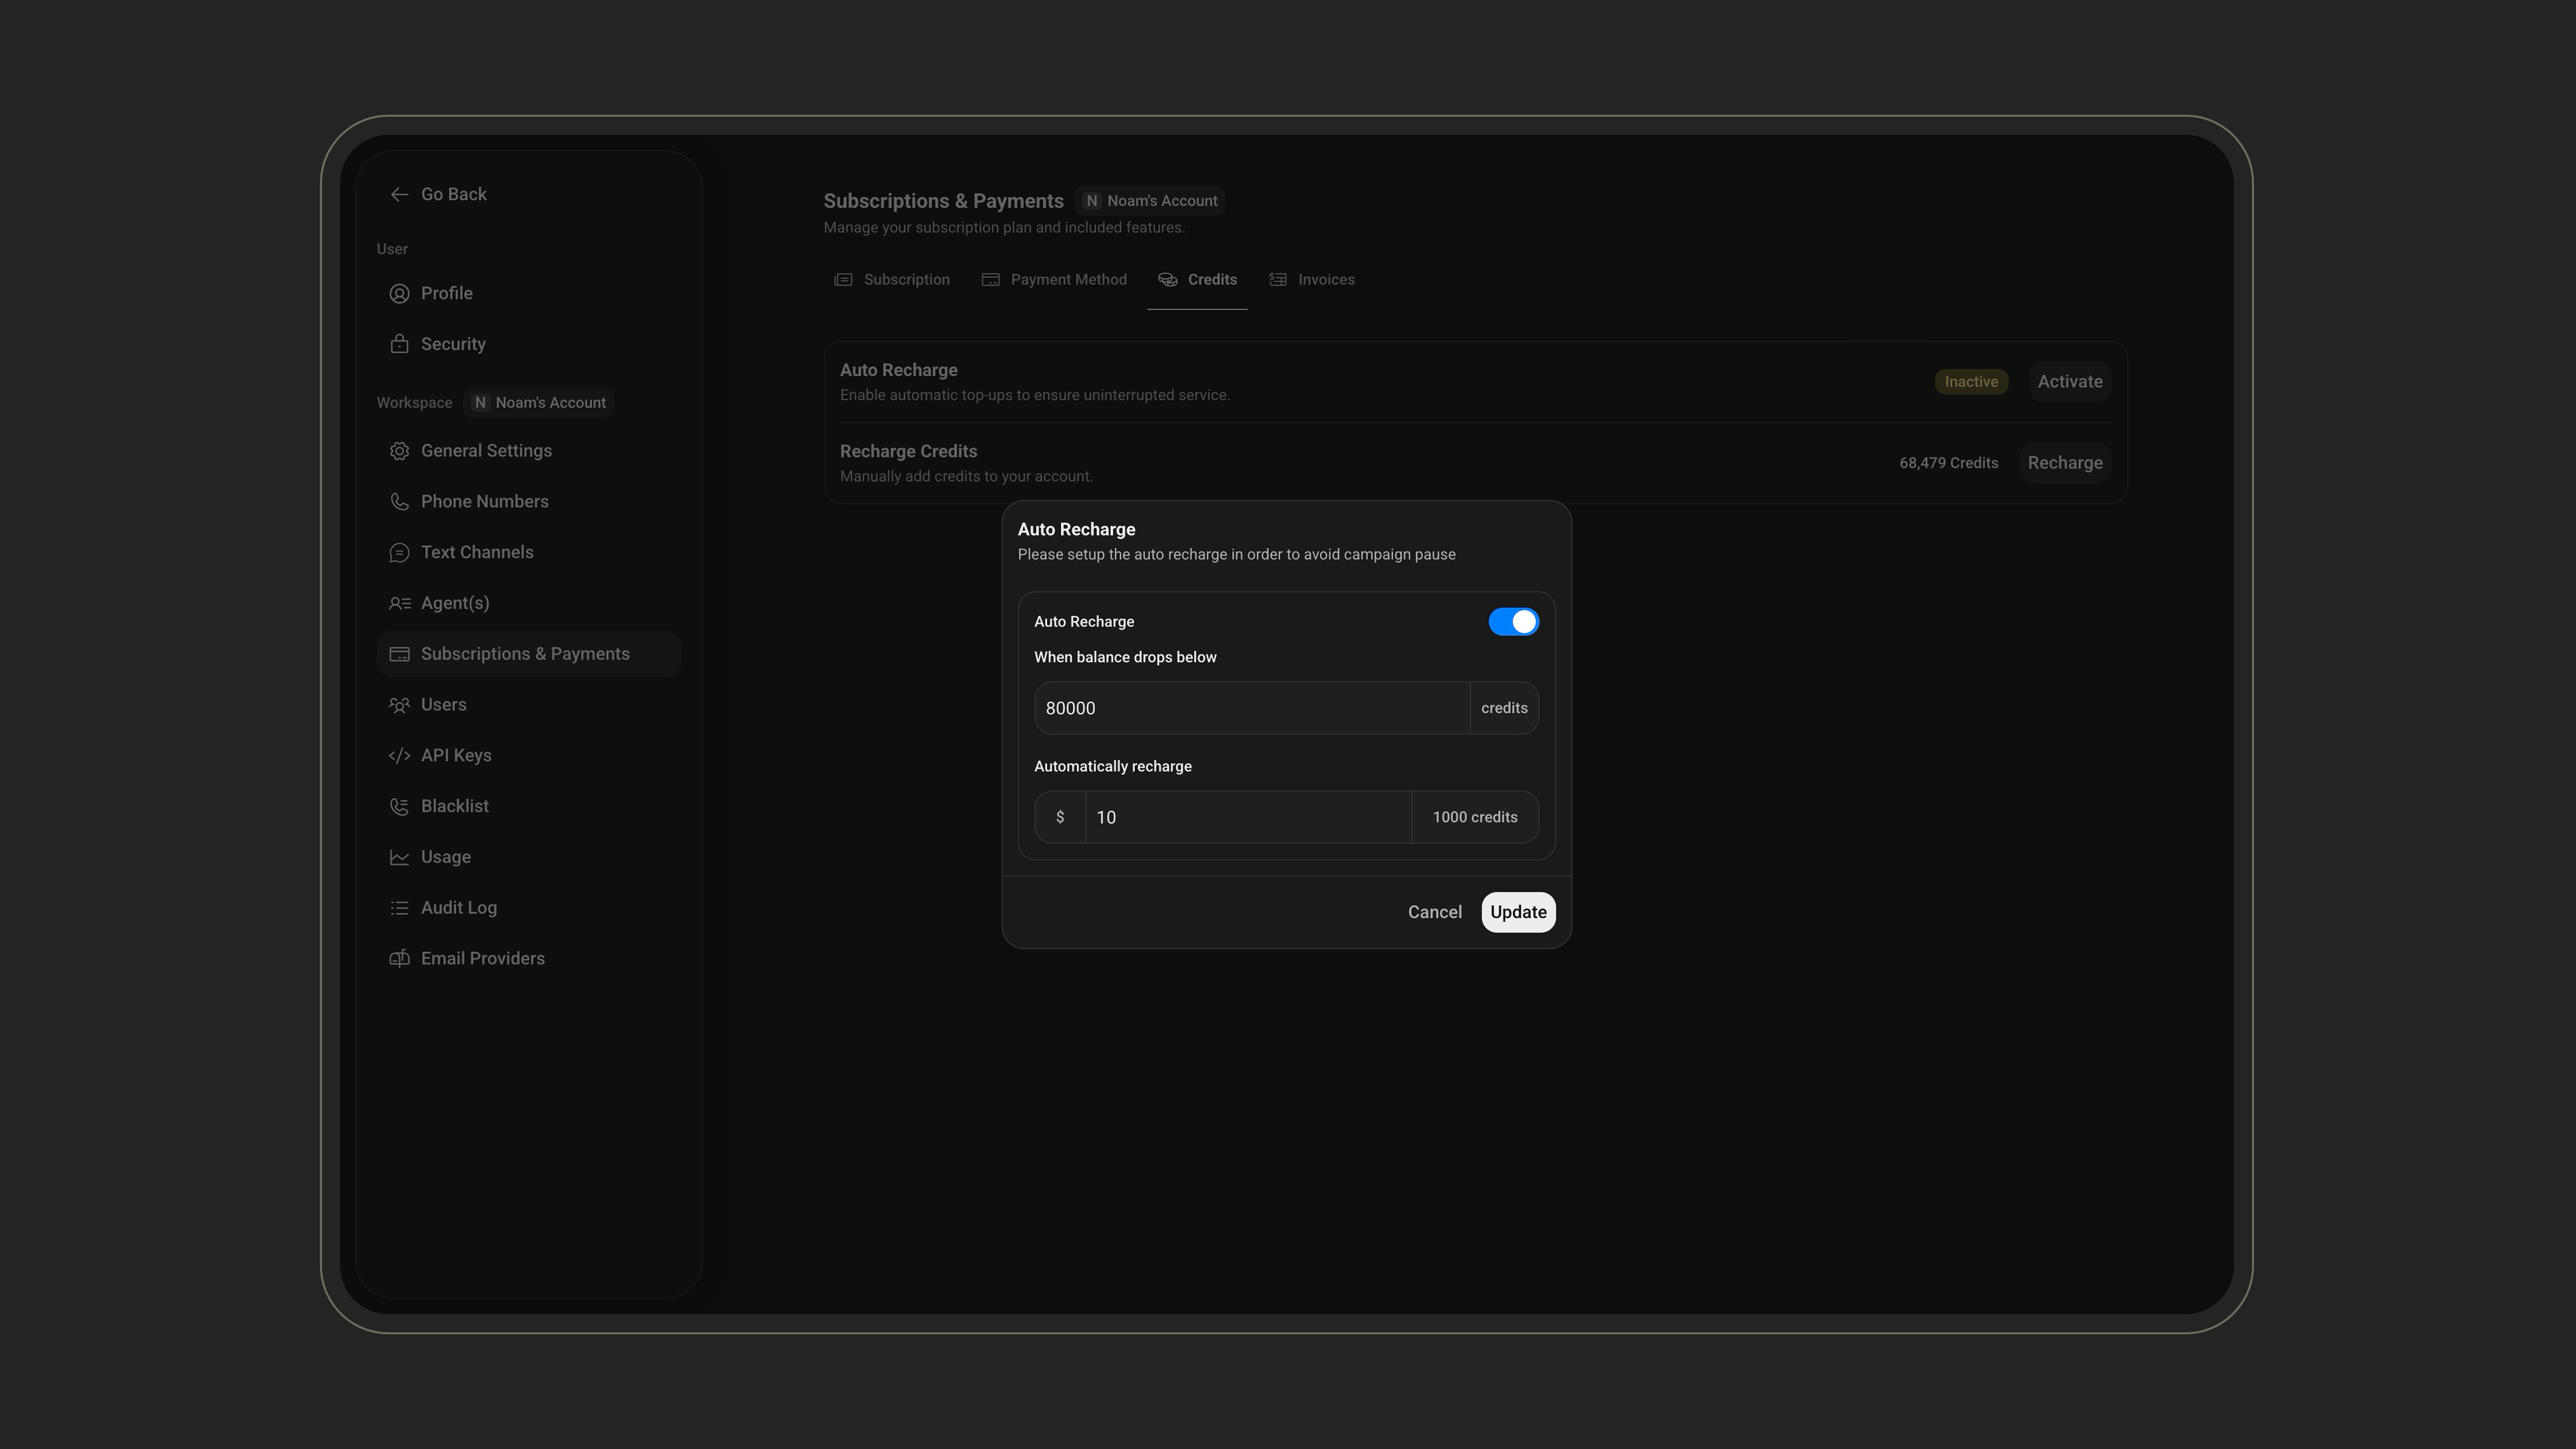Click the API Keys code icon

point(399,755)
